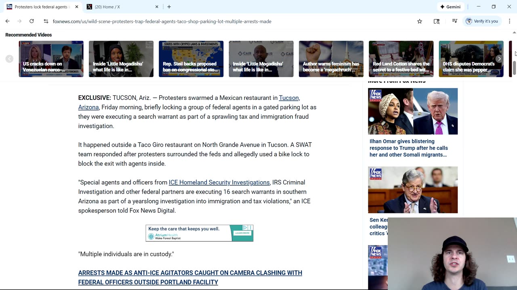Open the Arizona link in the article

(88, 107)
